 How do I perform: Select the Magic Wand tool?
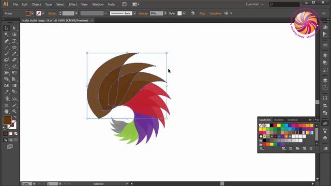(x=6, y=35)
